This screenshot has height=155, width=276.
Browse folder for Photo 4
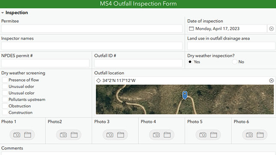tap(167, 135)
